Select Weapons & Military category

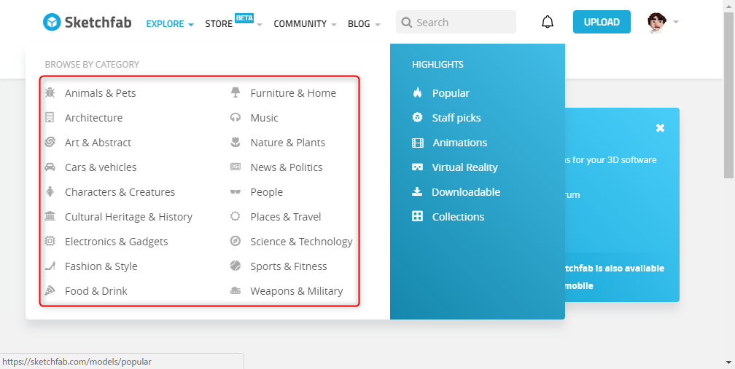tap(297, 291)
